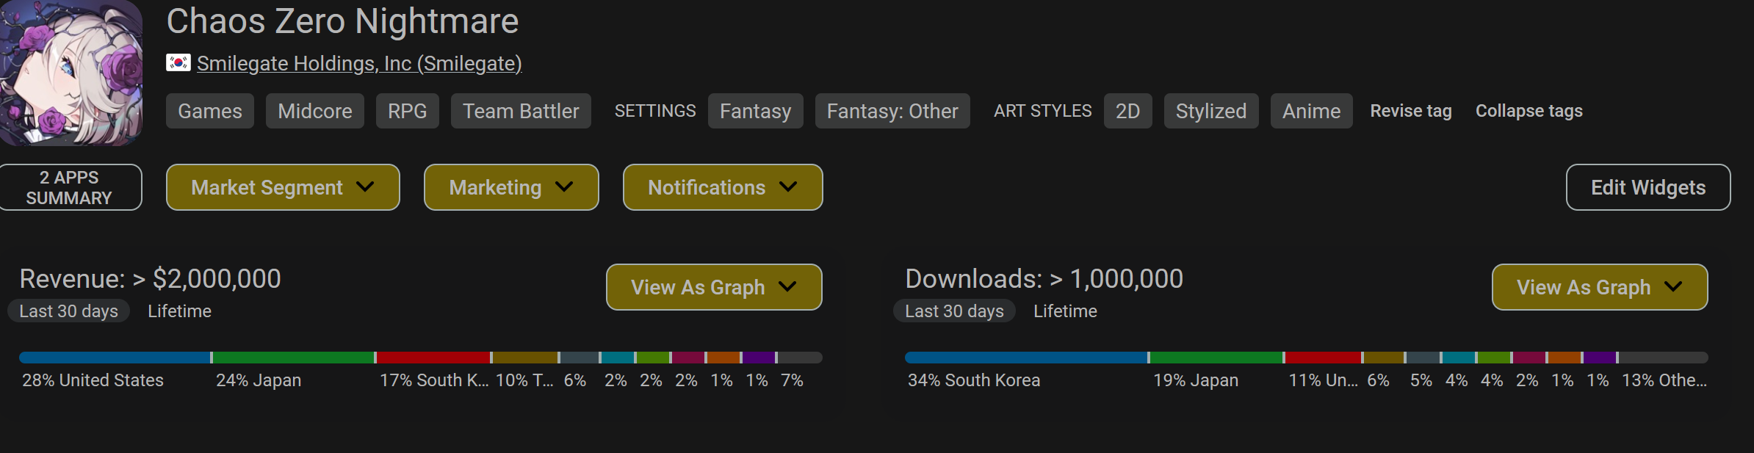Select Revenue Last 30 days tab

click(69, 311)
